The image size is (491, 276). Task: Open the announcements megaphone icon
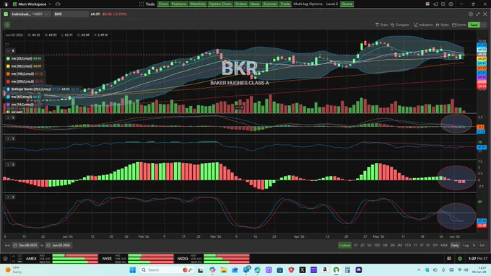(435, 4)
